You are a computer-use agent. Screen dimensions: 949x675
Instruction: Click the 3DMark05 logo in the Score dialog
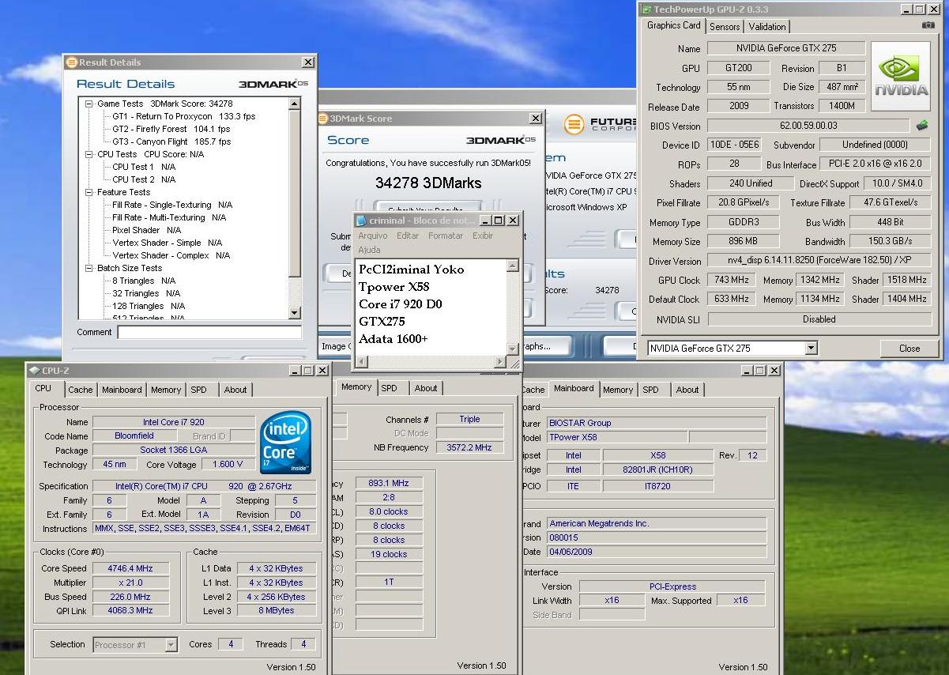click(x=501, y=140)
